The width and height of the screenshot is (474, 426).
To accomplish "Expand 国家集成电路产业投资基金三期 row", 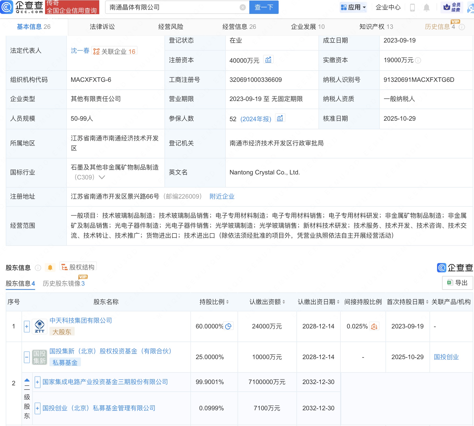I will (x=37, y=382).
